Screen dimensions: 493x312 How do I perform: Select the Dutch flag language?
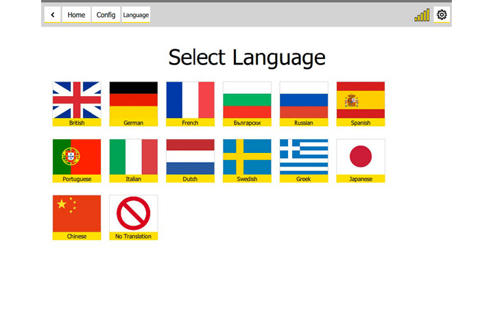click(190, 160)
